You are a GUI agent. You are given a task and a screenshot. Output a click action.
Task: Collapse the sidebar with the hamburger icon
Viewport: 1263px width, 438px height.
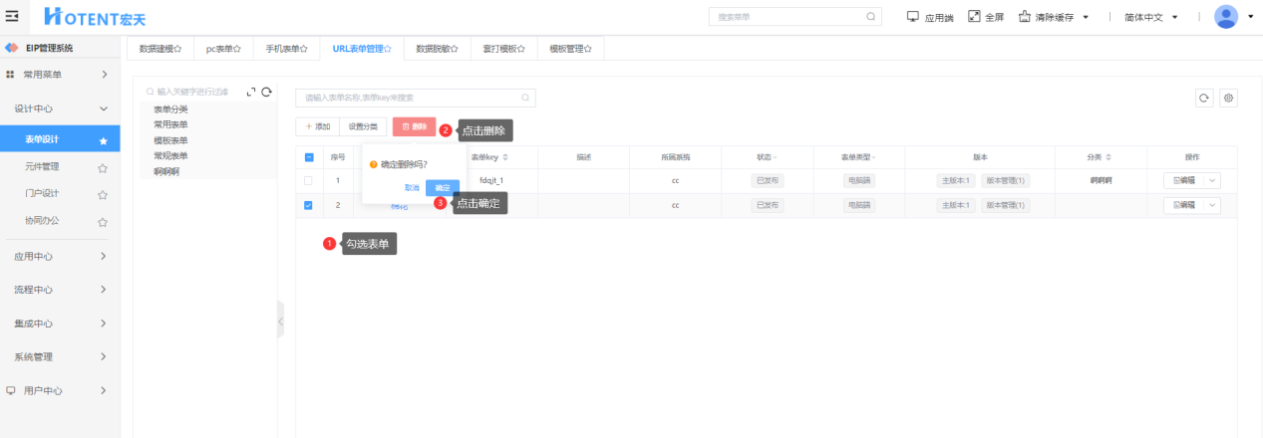[x=12, y=17]
